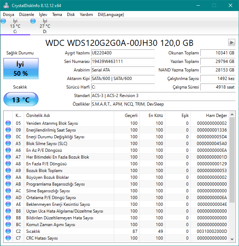
Task: Select the Yeniden Atanmış Blok Sayısı row
Action: coord(116,123)
